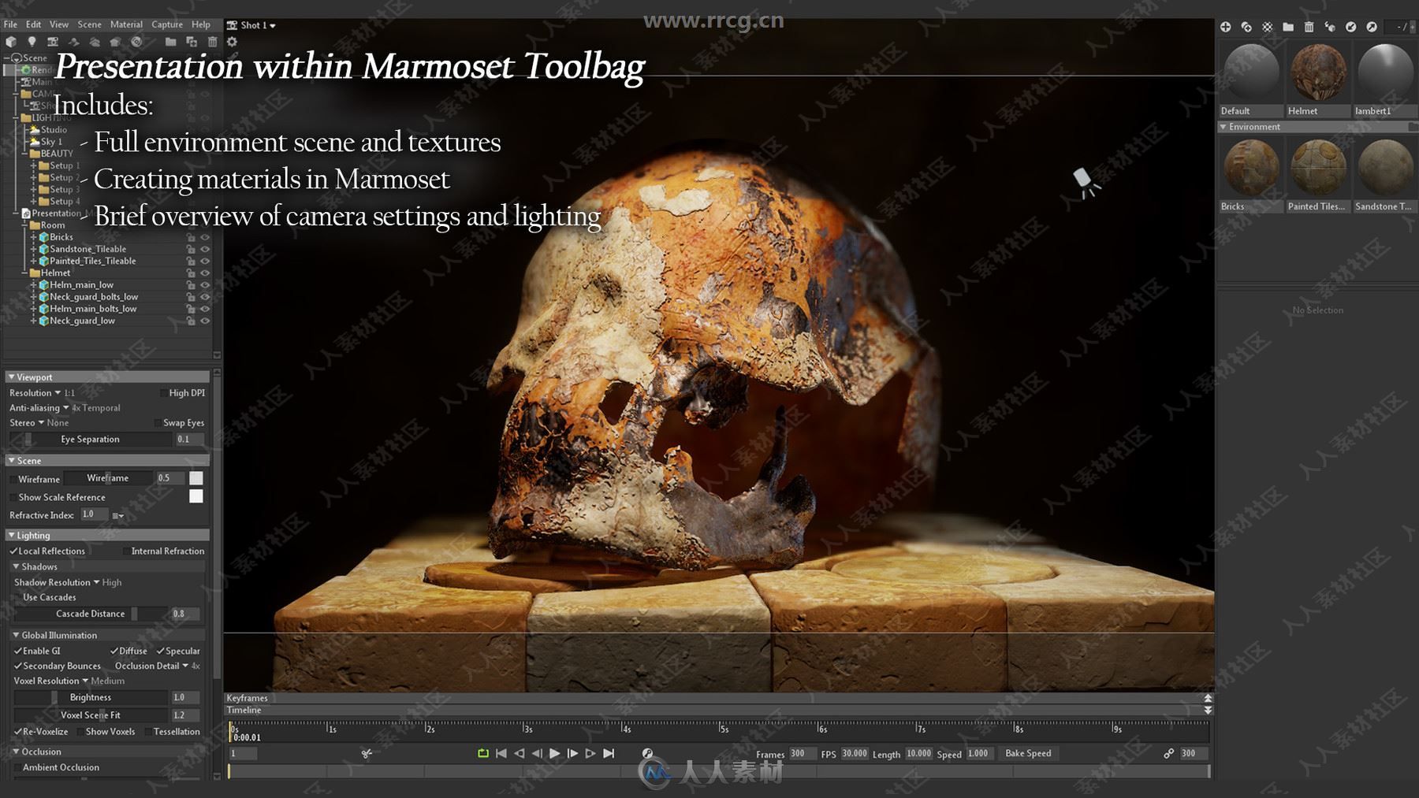
Task: Delete the selected material with trash icon
Action: click(x=1309, y=27)
